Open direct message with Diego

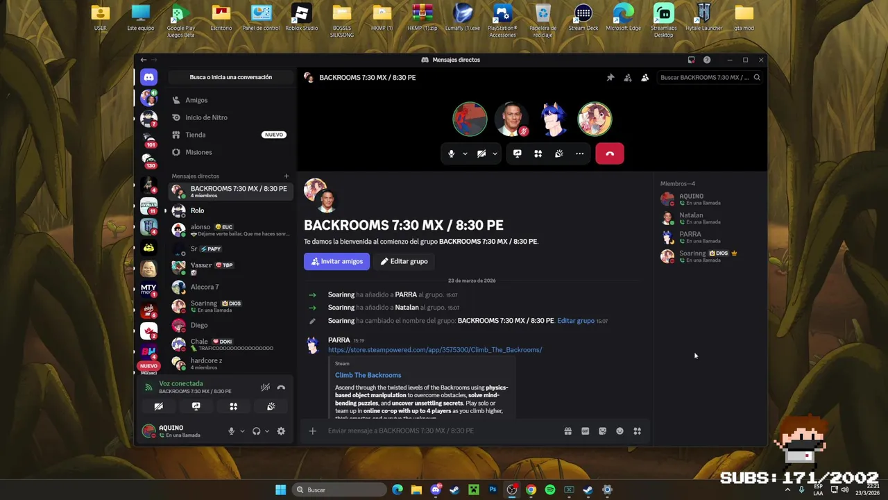(x=230, y=325)
